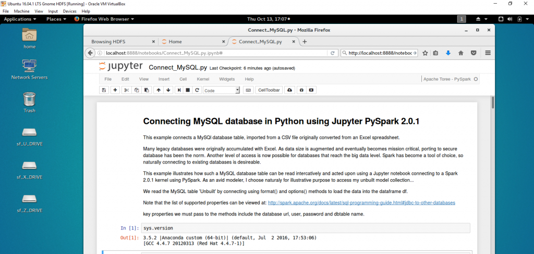Copy selected cells in Jupyter toolbar
534x254 pixels.
click(x=137, y=90)
